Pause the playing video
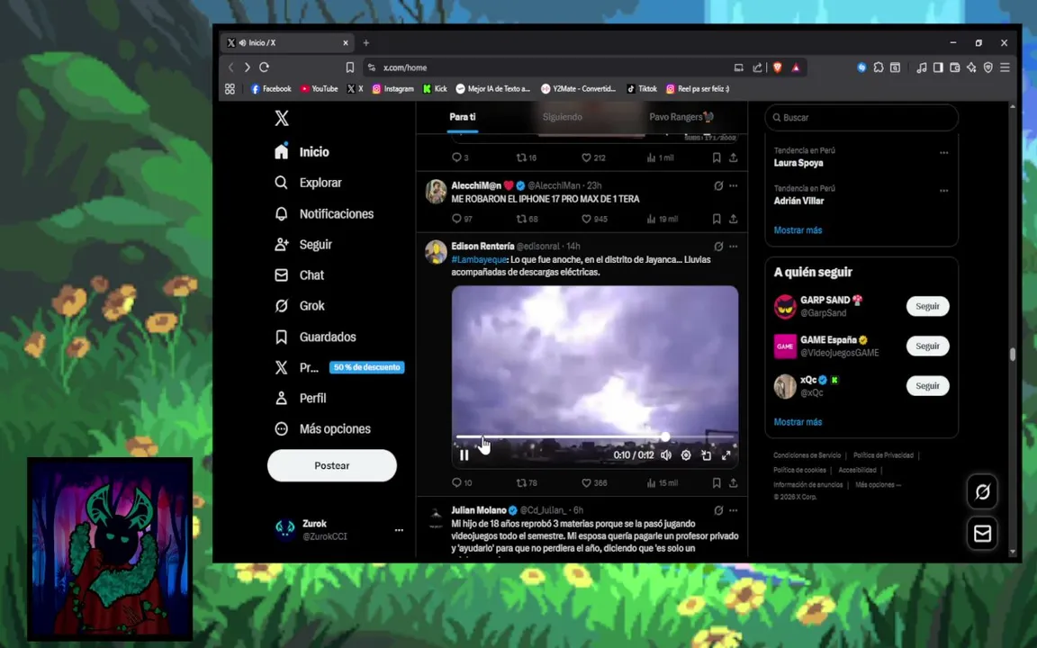The width and height of the screenshot is (1037, 648). tap(464, 455)
